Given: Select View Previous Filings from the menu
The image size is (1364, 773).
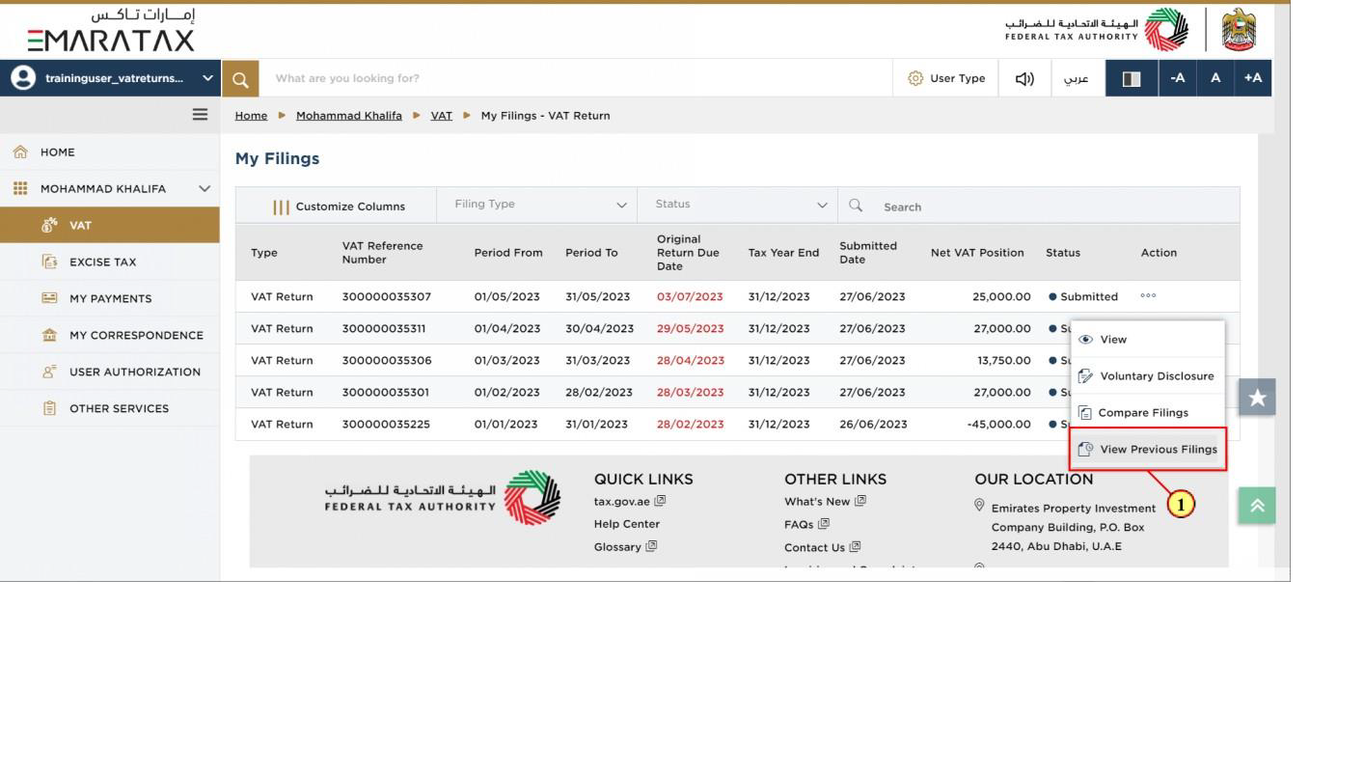Looking at the screenshot, I should coord(1147,450).
